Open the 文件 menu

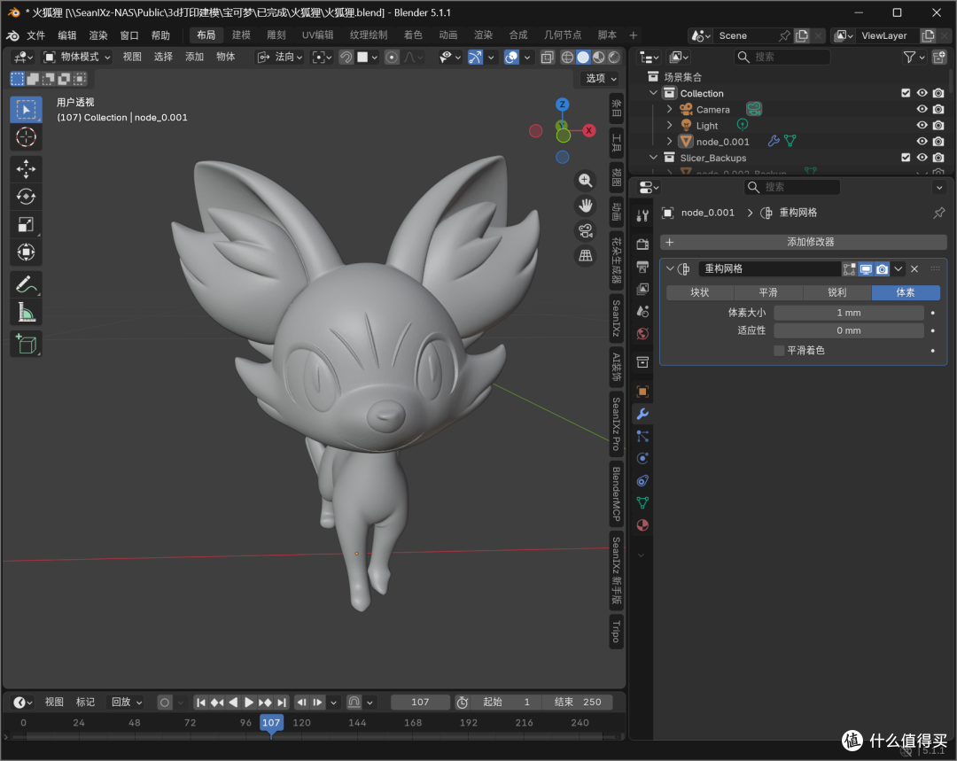click(x=36, y=35)
